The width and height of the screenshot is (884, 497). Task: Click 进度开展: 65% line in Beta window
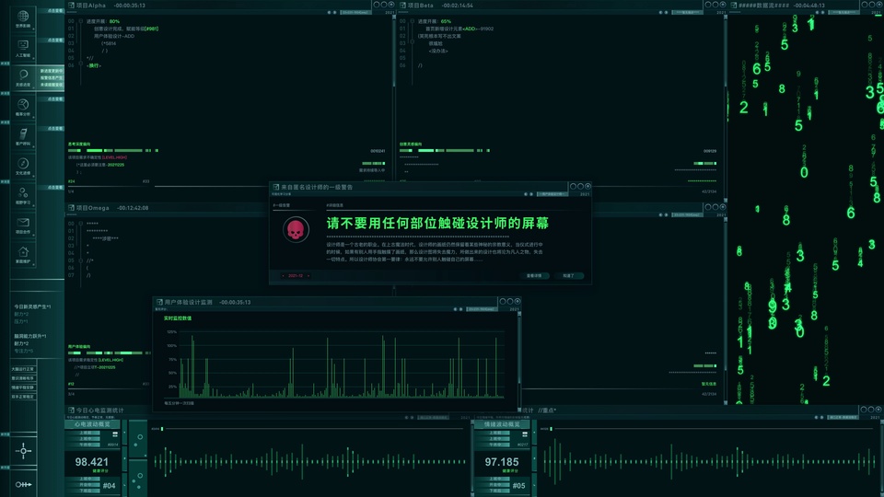435,21
